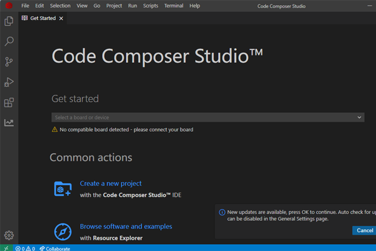Click the red Code Composer Studio logo
Image resolution: width=376 pixels, height=251 pixels.
(9, 6)
